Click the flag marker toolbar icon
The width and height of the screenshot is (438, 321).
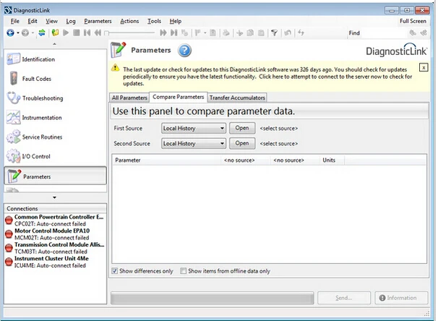198,33
